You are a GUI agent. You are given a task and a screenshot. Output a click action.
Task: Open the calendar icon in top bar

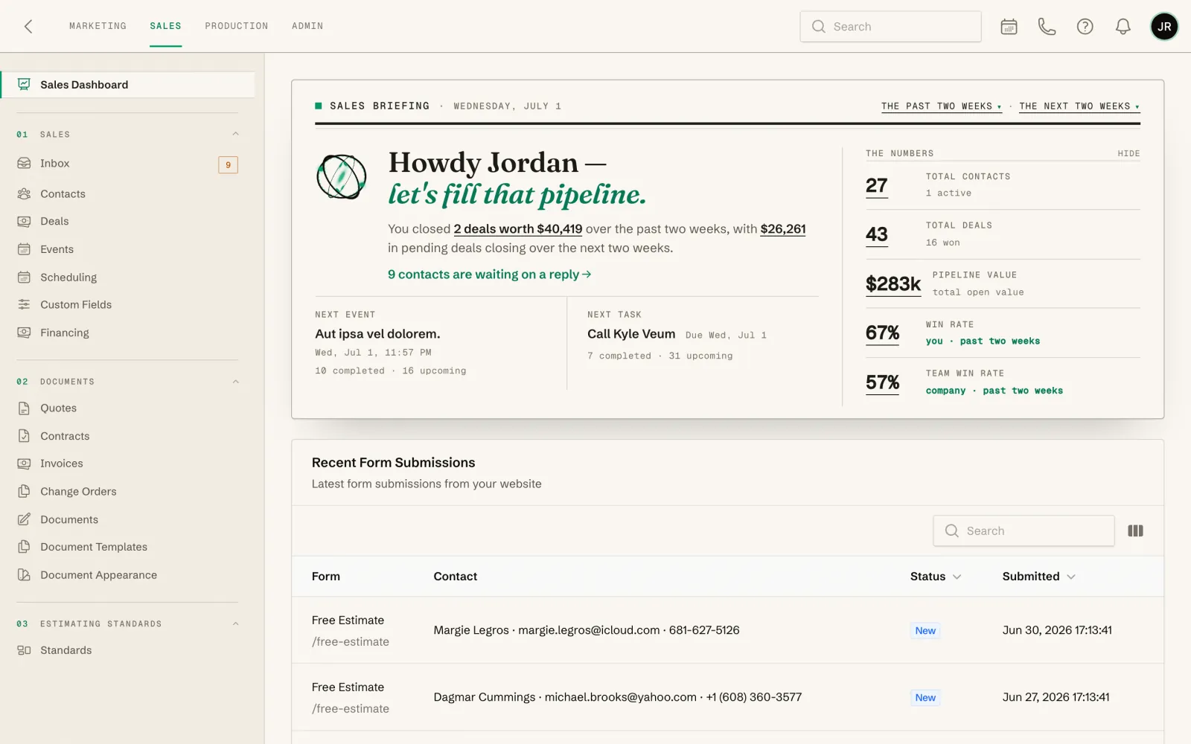(1009, 27)
